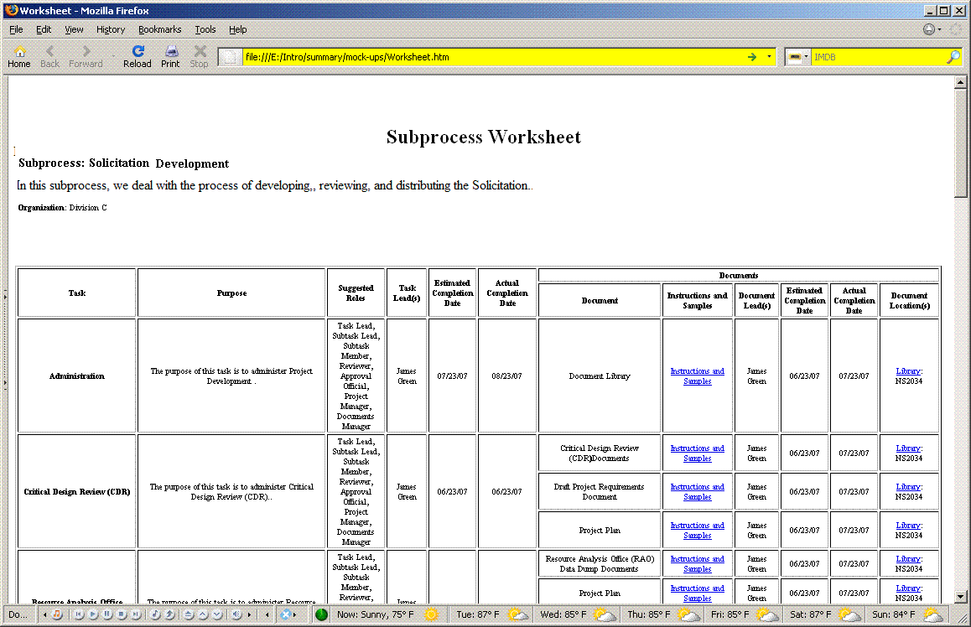Open Instructions and Samples for Resource Analysis Office (RAO) Data Dump

(698, 563)
